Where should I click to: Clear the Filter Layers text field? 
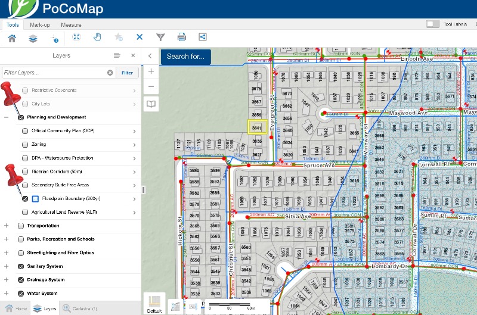[x=110, y=73]
